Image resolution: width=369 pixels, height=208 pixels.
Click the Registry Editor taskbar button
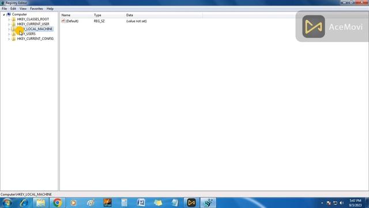[x=208, y=203]
